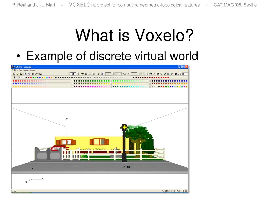Screen dimensions: 269x202
Task: Click the black street lamp in the scene
Action: (x=124, y=143)
